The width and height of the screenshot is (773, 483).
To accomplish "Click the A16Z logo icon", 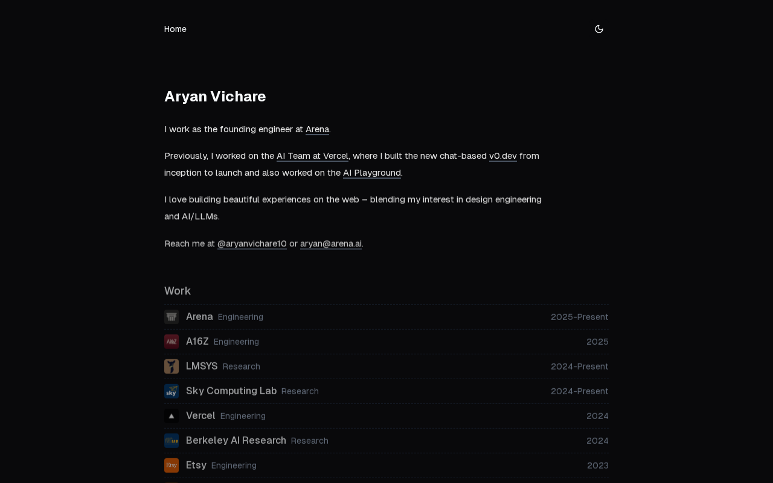I will (172, 342).
